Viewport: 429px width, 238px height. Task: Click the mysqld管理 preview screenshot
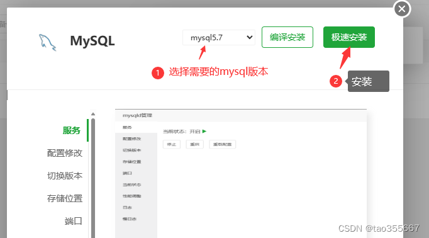point(241,174)
